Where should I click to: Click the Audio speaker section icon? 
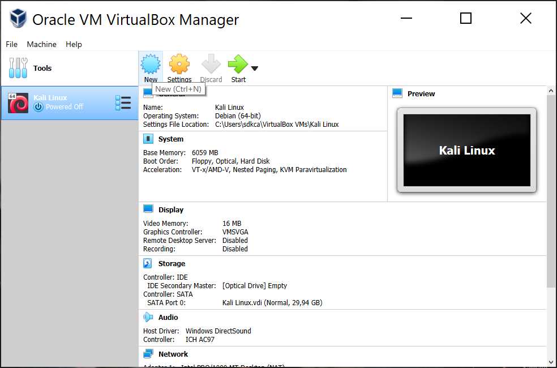click(148, 317)
